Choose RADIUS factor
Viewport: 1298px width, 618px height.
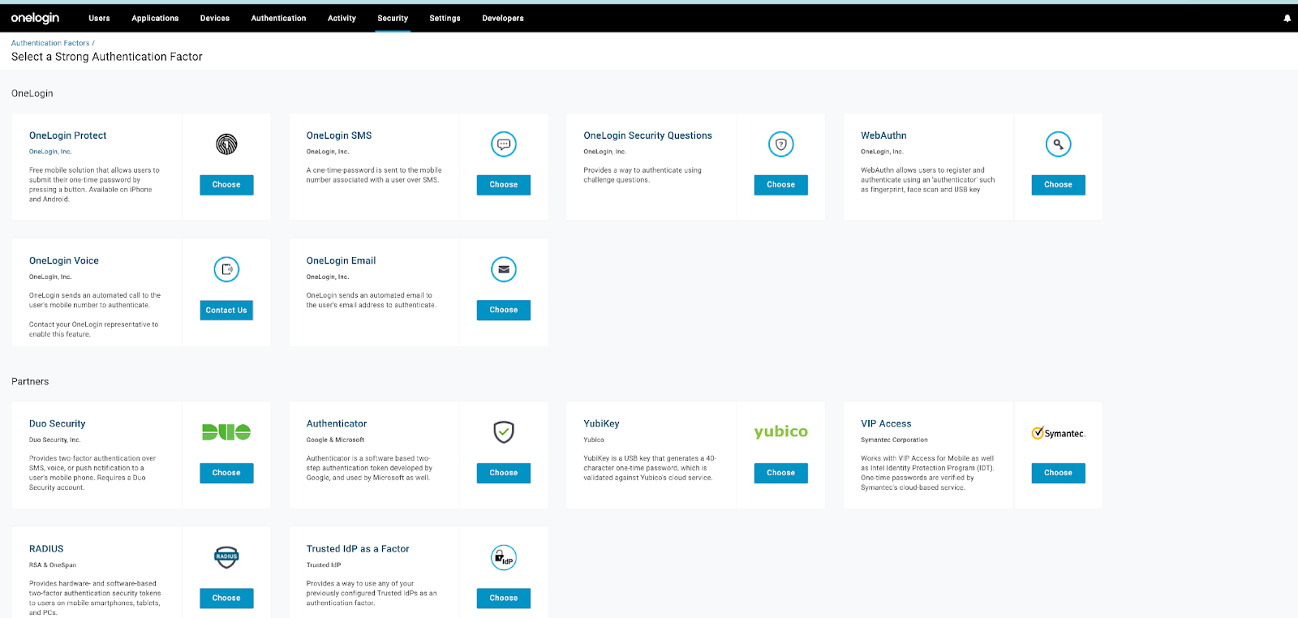(x=226, y=598)
